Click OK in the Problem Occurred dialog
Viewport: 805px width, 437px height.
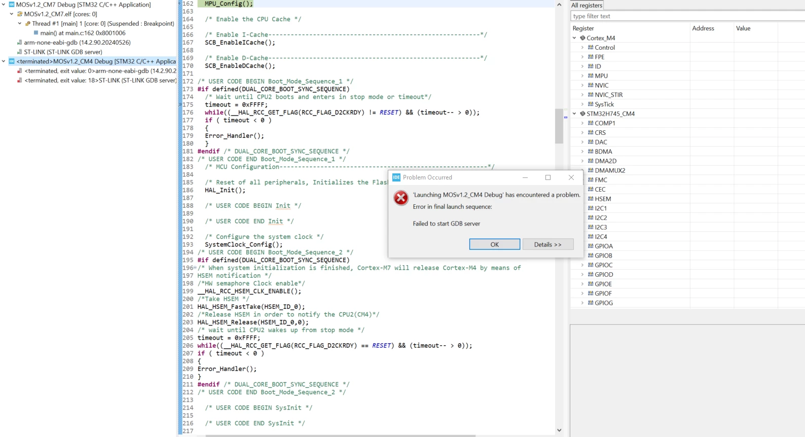[495, 244]
